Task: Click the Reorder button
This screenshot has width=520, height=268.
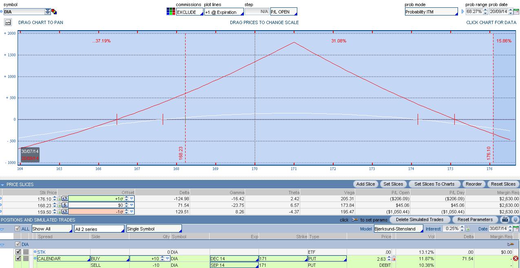Action: coord(474,184)
